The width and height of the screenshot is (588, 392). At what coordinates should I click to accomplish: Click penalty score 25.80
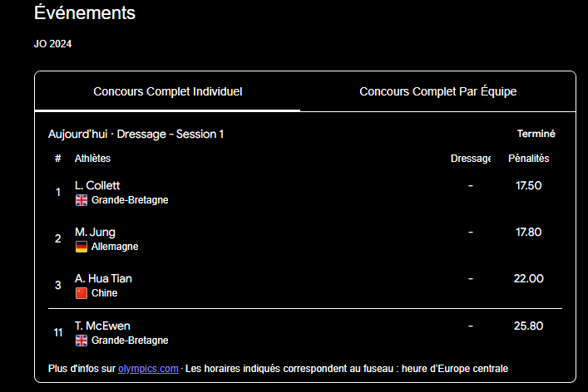tap(528, 326)
